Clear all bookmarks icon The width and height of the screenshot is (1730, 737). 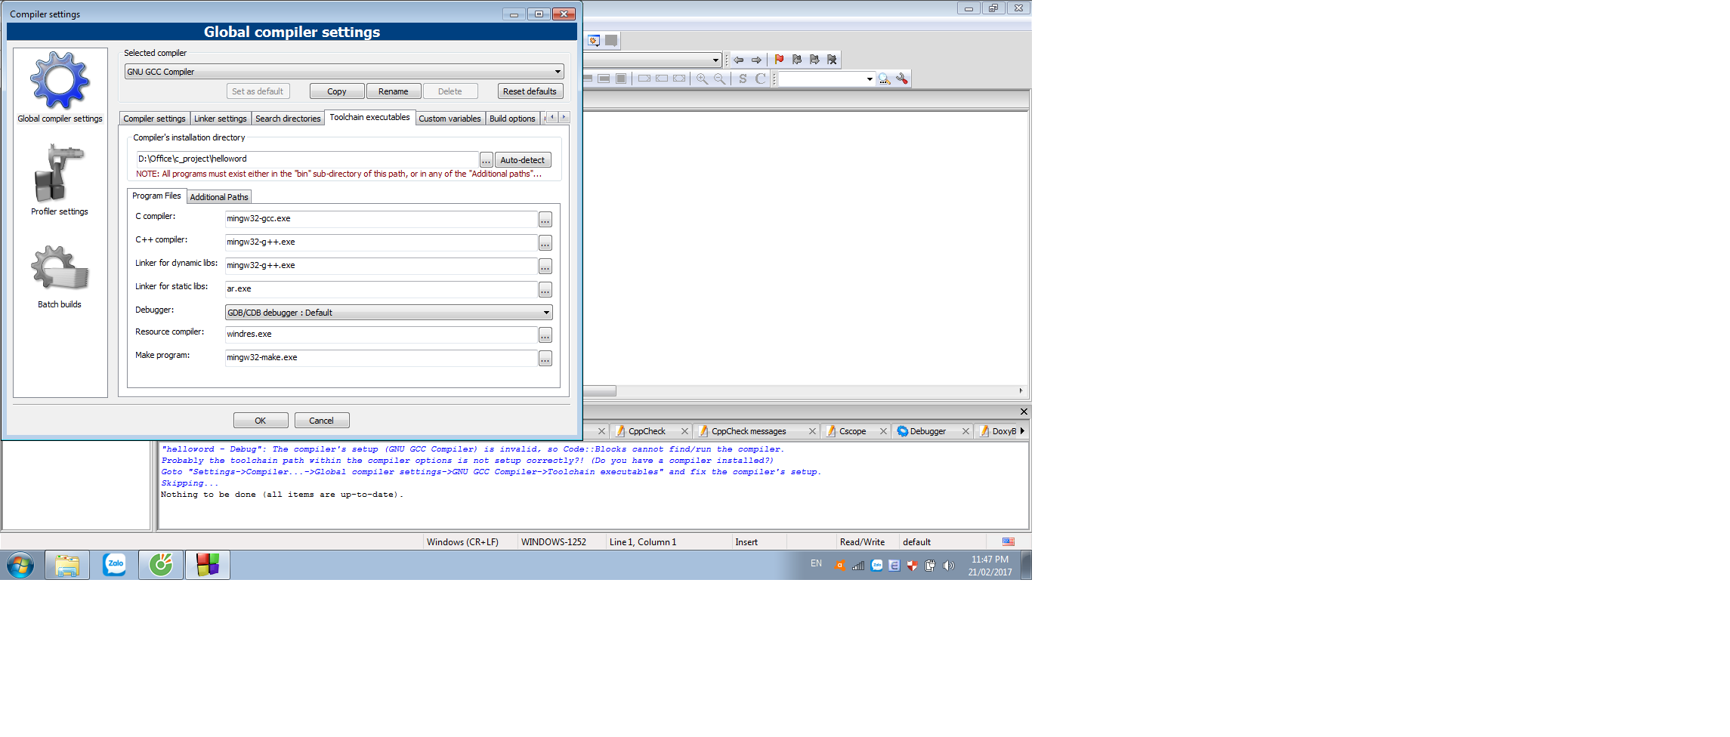832,60
